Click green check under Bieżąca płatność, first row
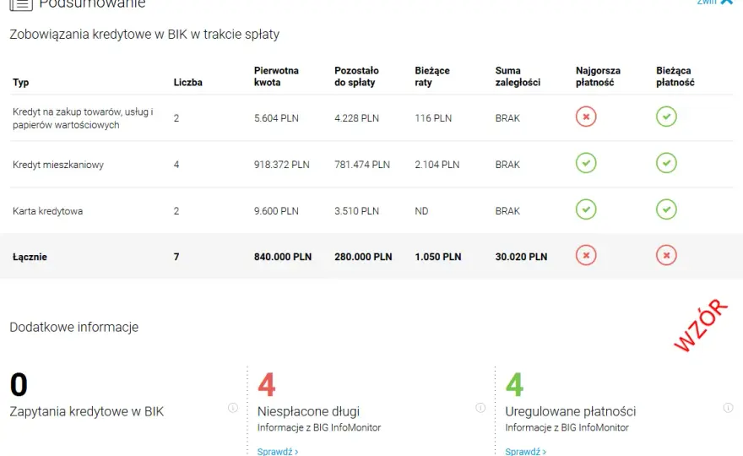Screen dimensions: 743x456 coord(666,117)
